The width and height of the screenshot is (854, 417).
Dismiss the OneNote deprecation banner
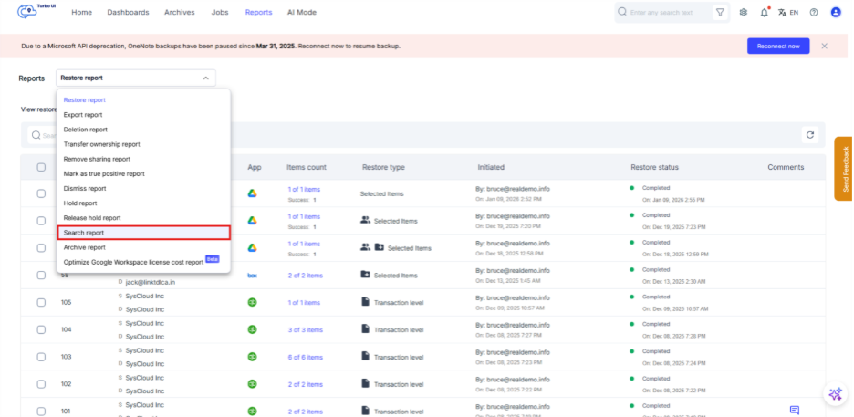(x=824, y=46)
